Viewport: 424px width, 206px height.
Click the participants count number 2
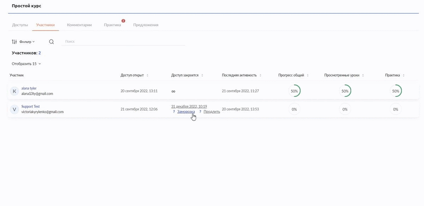click(40, 53)
